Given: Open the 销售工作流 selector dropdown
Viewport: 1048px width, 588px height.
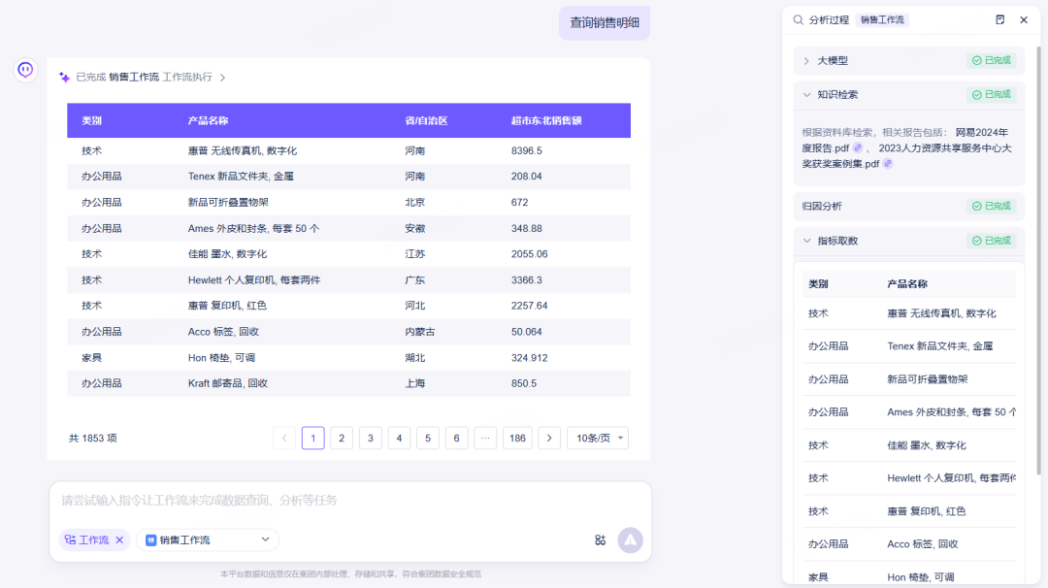Looking at the screenshot, I should (208, 539).
